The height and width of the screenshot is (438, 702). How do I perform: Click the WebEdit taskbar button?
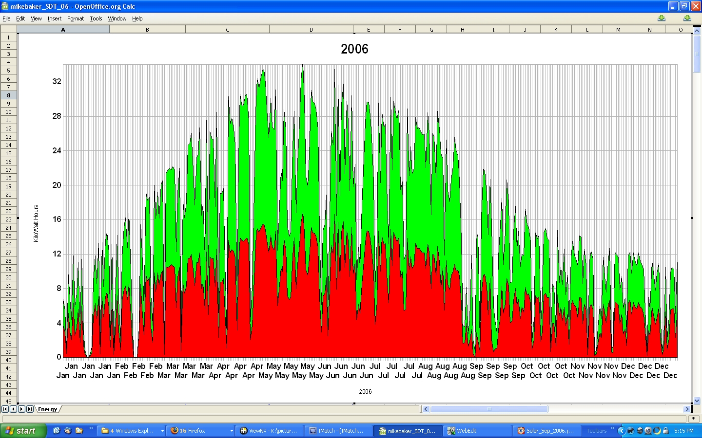pos(478,431)
